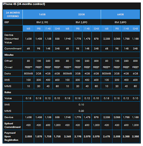Click 16GB i248 MMS value '80'
The width and height of the screenshot is (143, 146).
(x=57, y=86)
